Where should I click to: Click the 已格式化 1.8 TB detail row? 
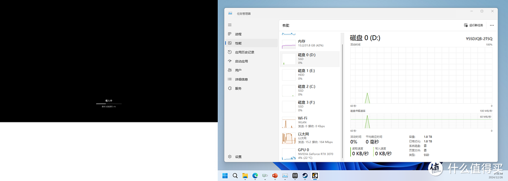tap(421, 141)
